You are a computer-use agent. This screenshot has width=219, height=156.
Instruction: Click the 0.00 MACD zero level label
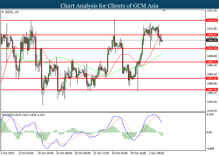click(210, 132)
